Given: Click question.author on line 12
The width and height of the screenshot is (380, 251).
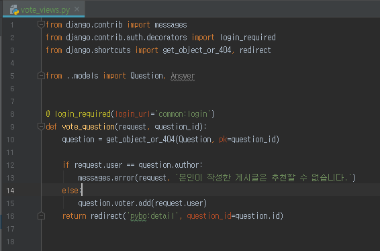Looking at the screenshot, I should (x=169, y=165).
